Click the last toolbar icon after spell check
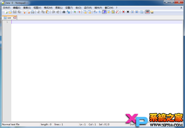 point(152,12)
